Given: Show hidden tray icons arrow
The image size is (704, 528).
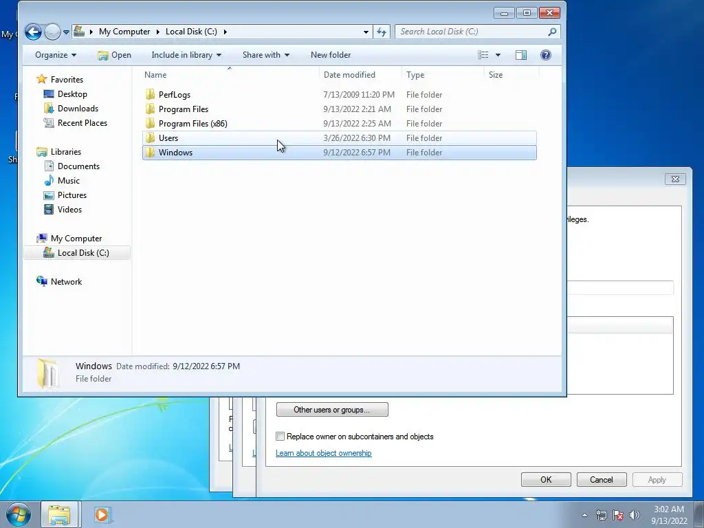Looking at the screenshot, I should [584, 515].
